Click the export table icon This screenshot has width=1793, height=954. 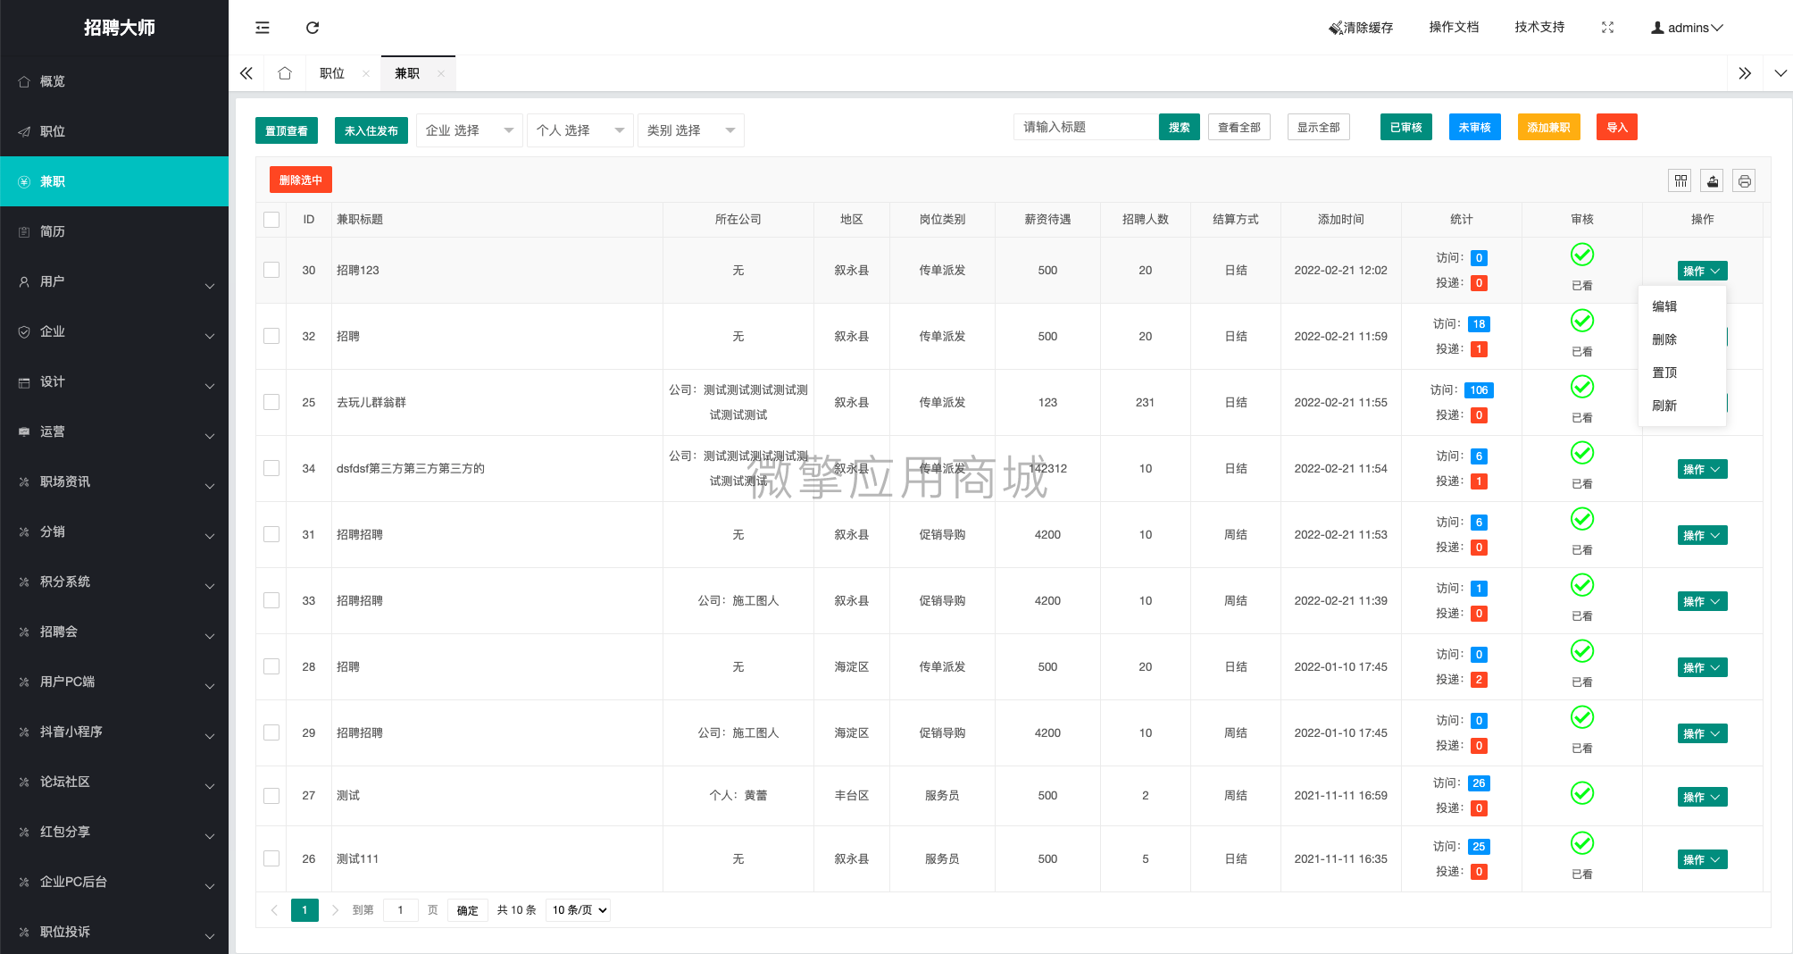[x=1713, y=181]
